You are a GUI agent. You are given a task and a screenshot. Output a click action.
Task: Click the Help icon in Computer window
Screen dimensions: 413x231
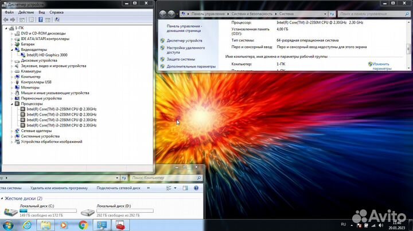(x=196, y=188)
